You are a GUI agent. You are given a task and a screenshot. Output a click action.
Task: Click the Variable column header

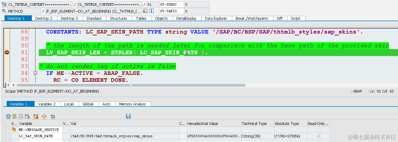40,123
